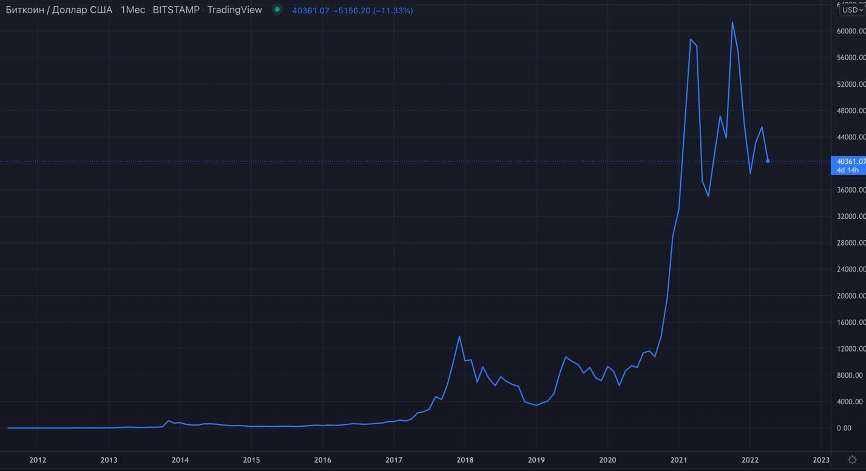Open the USD currency dropdown

click(851, 10)
